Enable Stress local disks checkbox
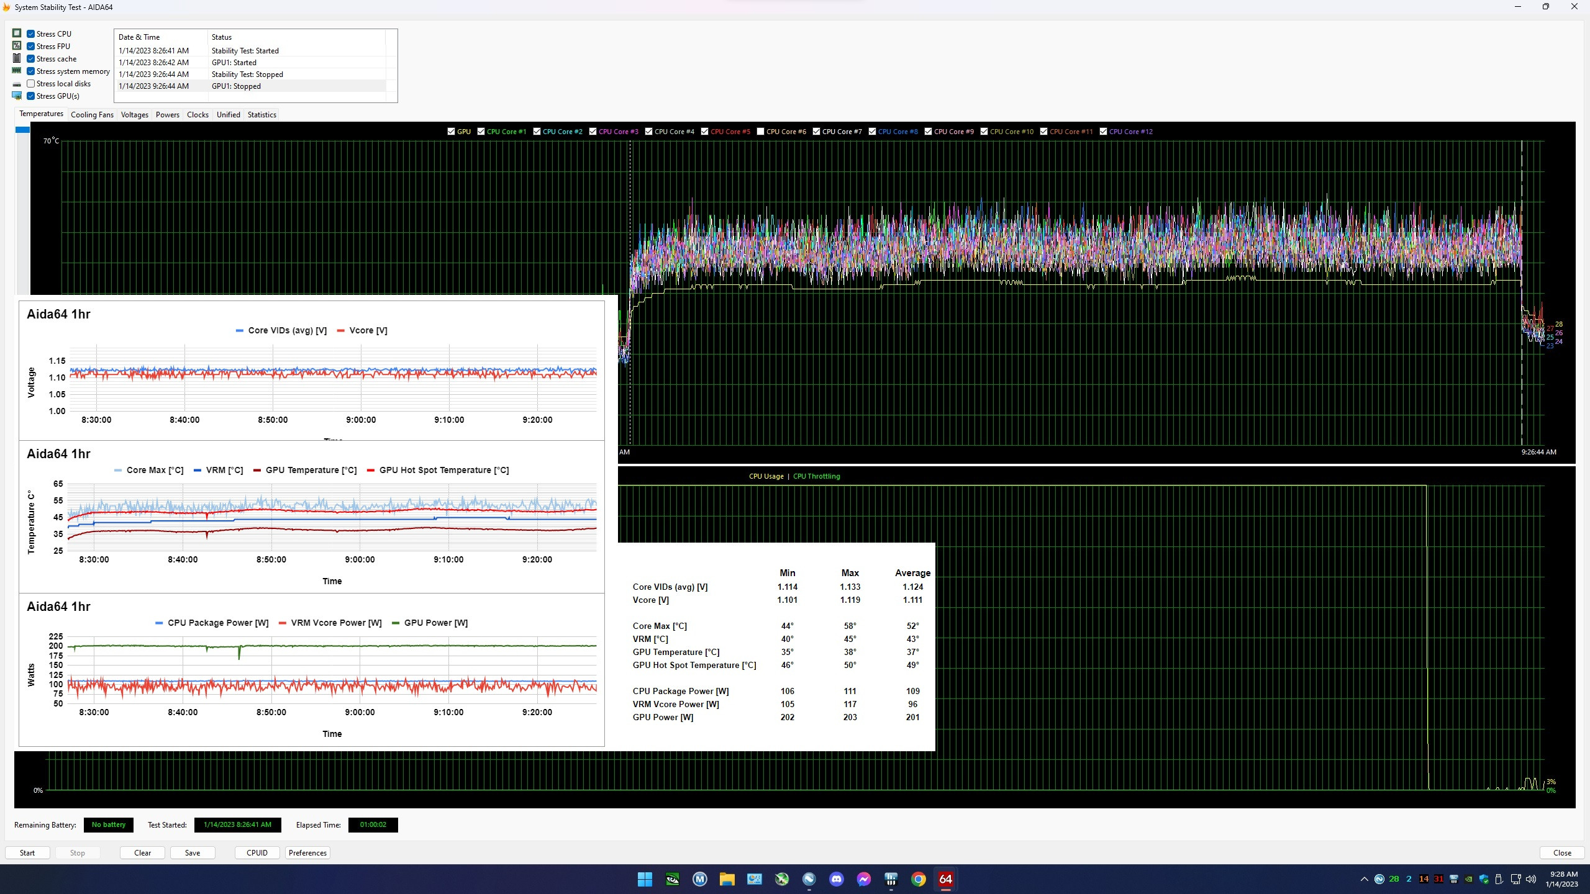Viewport: 1590px width, 894px height. click(x=30, y=84)
